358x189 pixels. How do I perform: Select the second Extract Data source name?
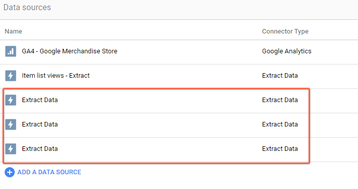click(x=40, y=124)
